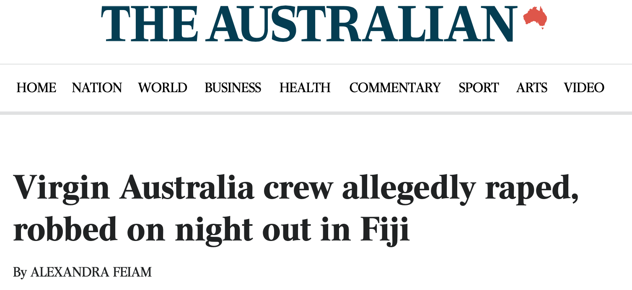The width and height of the screenshot is (632, 290).
Task: Navigate to the Health section
Action: (x=305, y=88)
